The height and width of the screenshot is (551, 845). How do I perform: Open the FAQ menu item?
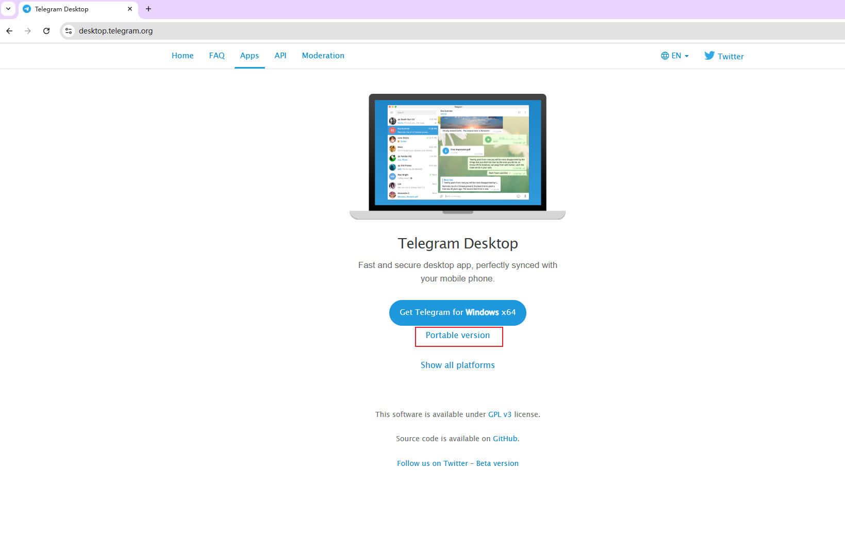click(217, 56)
